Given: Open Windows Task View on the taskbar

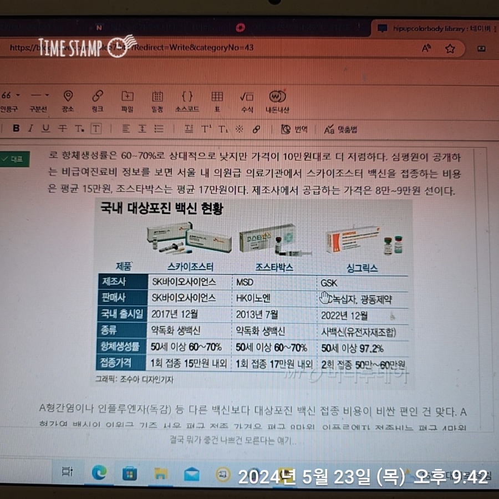Looking at the screenshot, I should (x=67, y=472).
